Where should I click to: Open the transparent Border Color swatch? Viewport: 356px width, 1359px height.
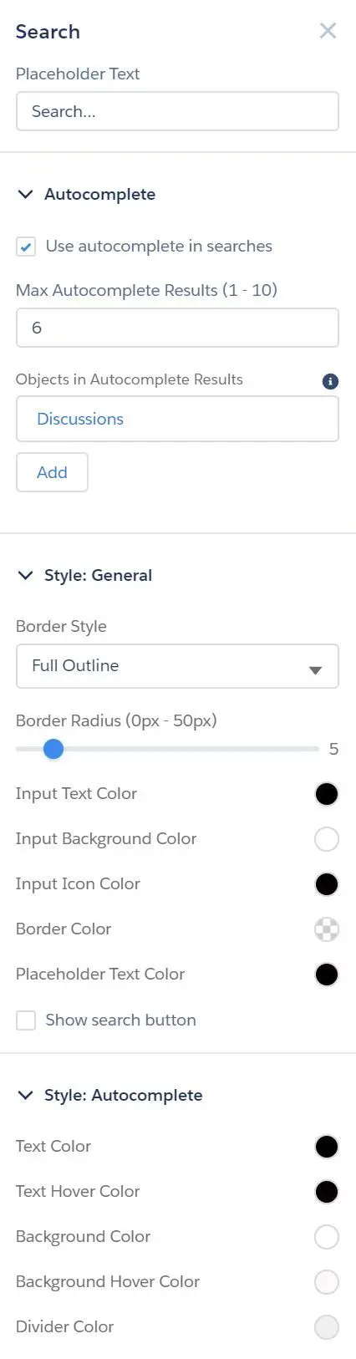[x=327, y=929]
